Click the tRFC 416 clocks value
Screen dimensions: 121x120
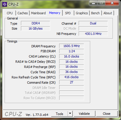(x=72, y=77)
